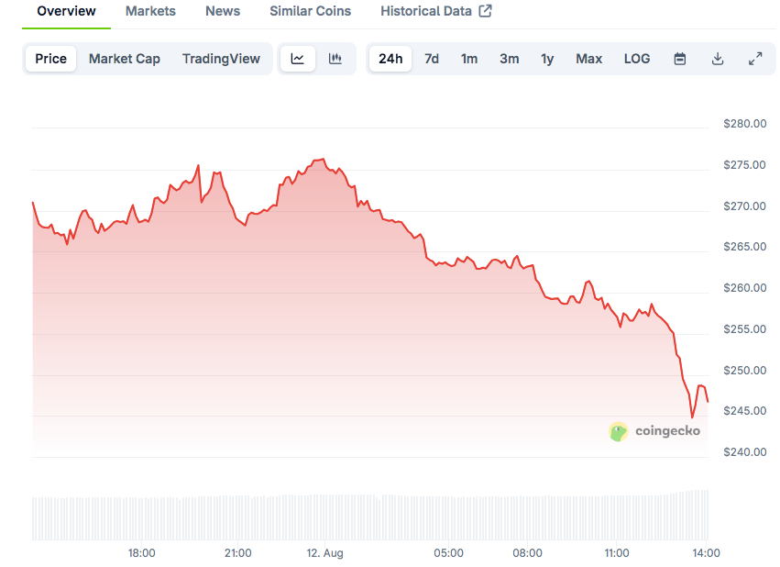Show the 1y price range
The height and width of the screenshot is (567, 780).
(x=547, y=59)
